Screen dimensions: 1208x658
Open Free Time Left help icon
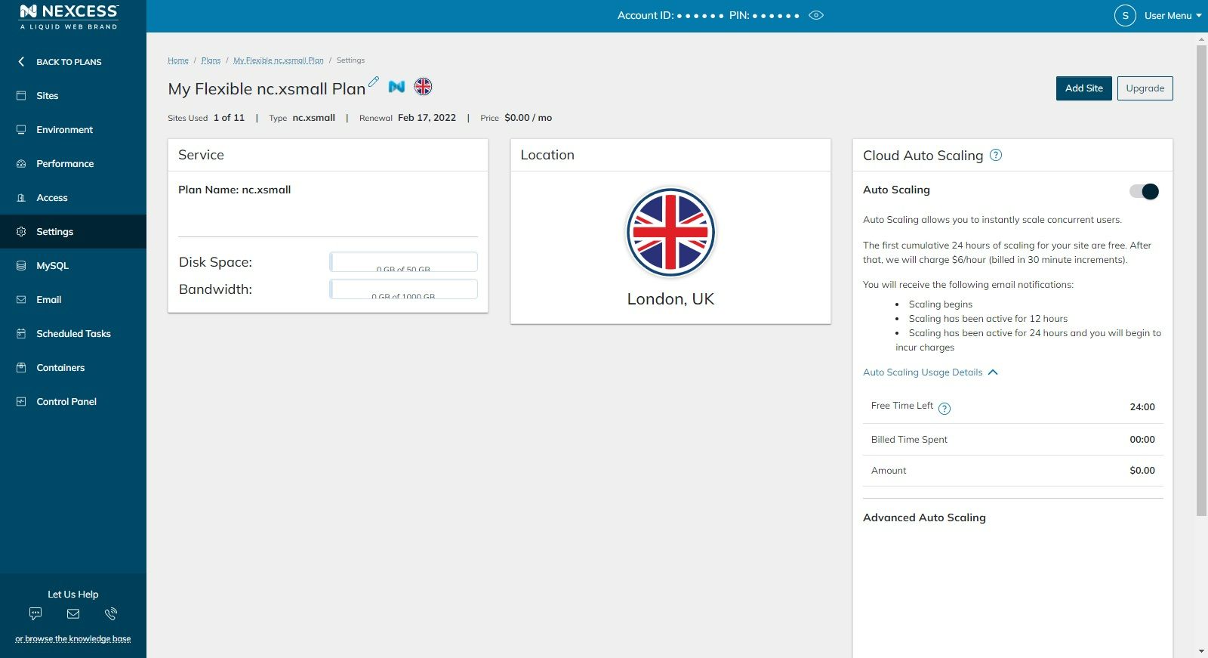click(945, 409)
